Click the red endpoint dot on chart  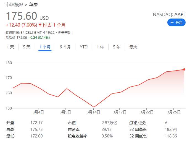(184, 69)
